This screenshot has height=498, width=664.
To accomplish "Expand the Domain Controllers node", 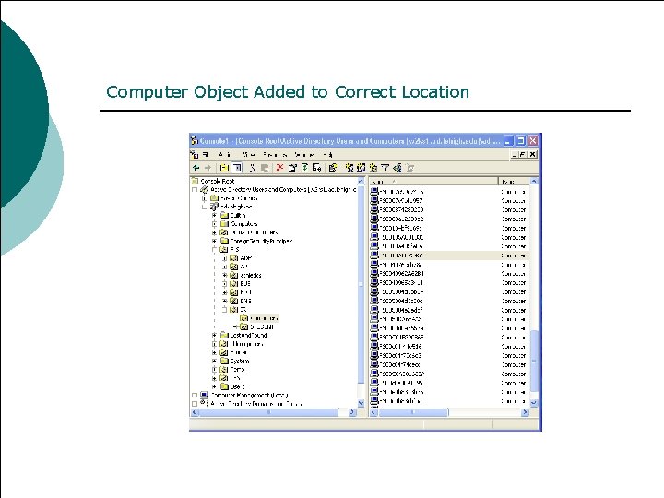I will click(214, 232).
